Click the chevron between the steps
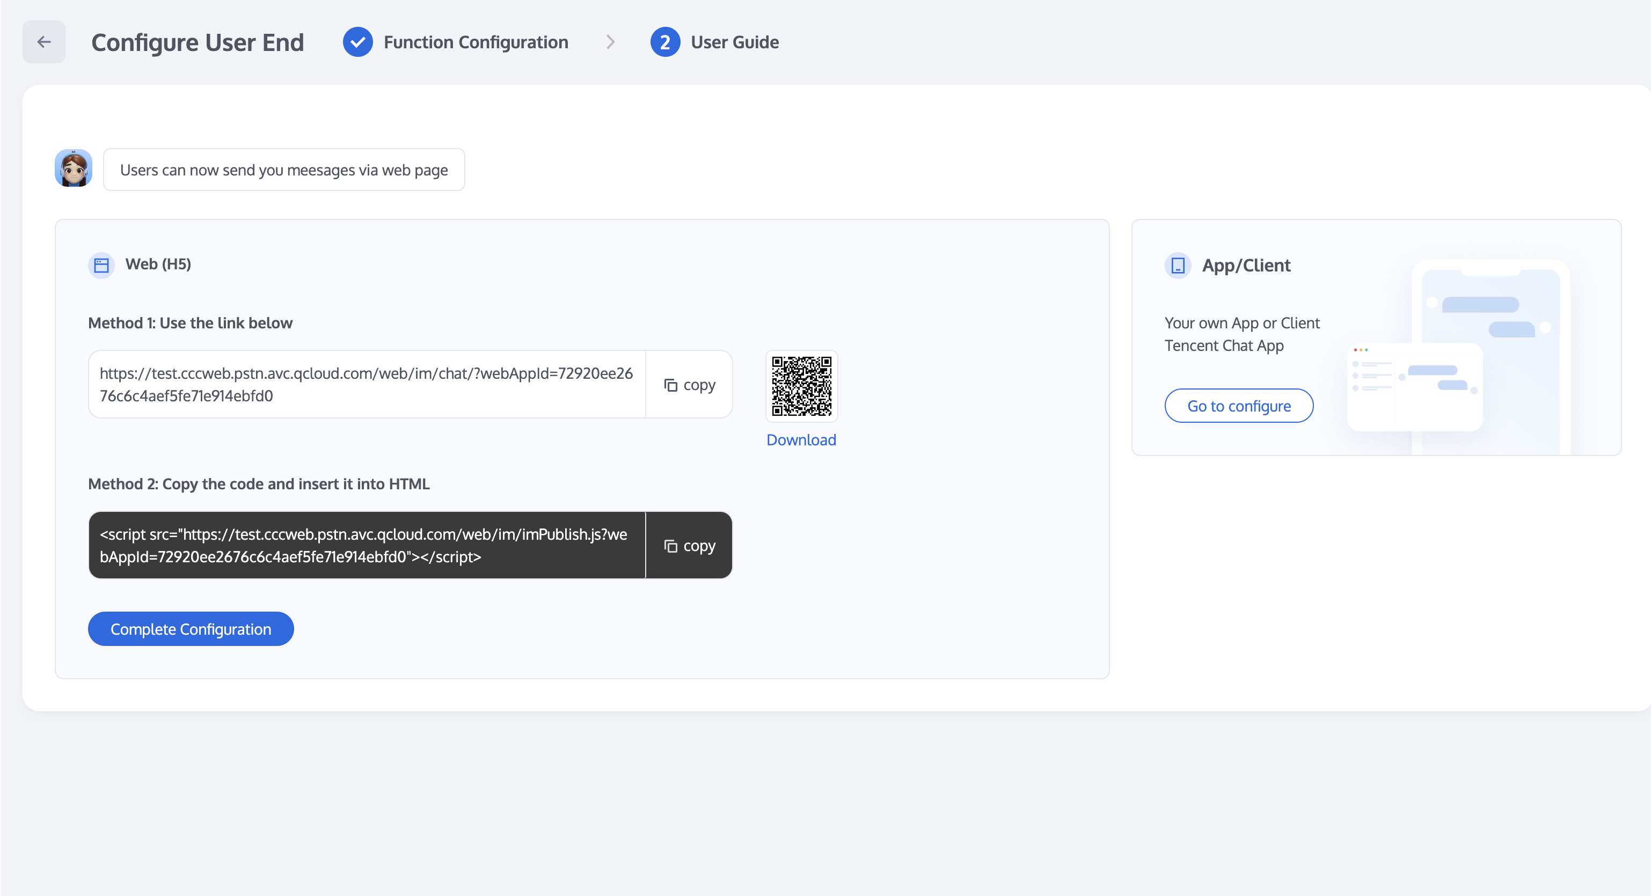 tap(610, 42)
